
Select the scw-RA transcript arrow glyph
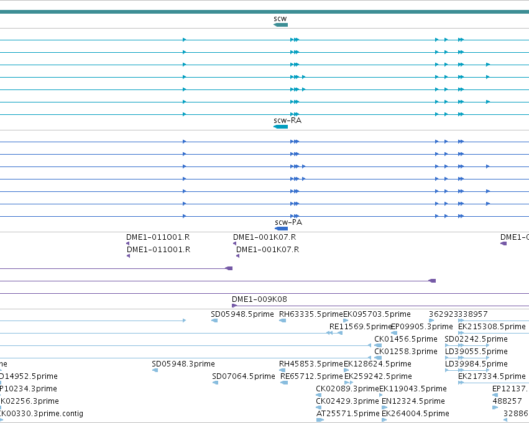pos(281,127)
